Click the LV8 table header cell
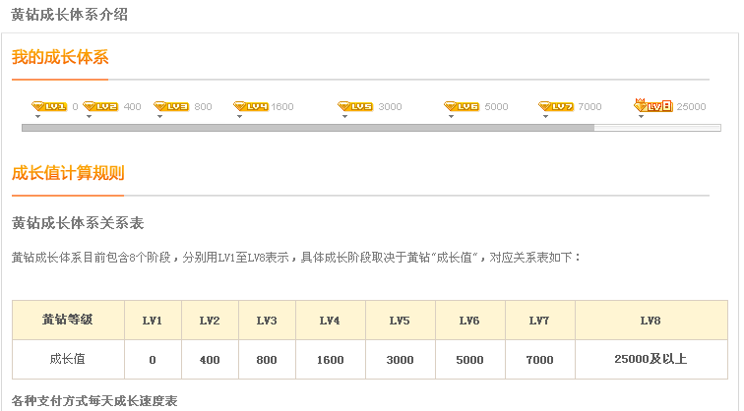The width and height of the screenshot is (744, 411). [651, 320]
